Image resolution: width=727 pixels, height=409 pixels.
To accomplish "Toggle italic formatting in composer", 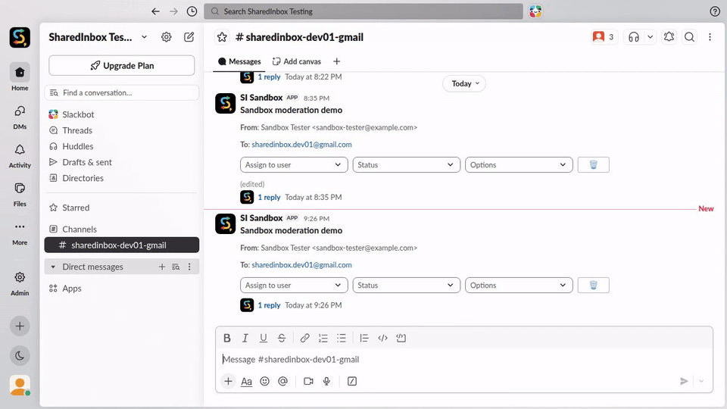I will pyautogui.click(x=245, y=338).
